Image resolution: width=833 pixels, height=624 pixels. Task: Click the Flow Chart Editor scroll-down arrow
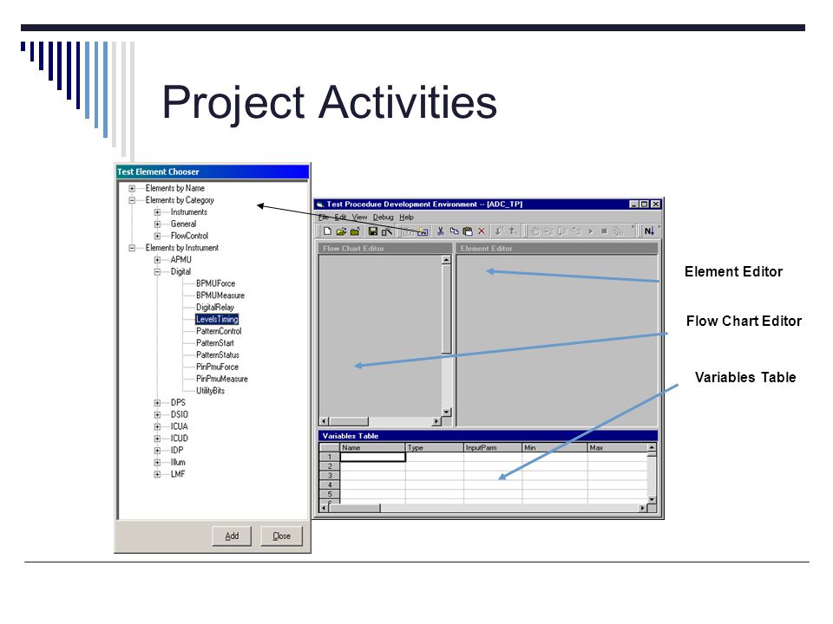click(x=446, y=412)
